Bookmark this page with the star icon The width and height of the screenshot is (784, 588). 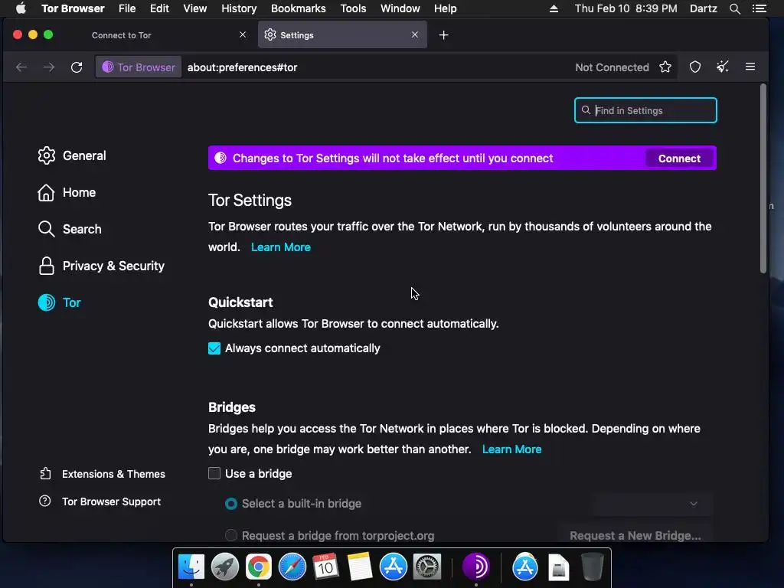(x=665, y=67)
